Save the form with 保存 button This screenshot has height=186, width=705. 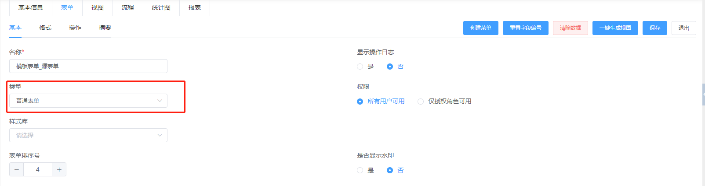click(x=655, y=28)
